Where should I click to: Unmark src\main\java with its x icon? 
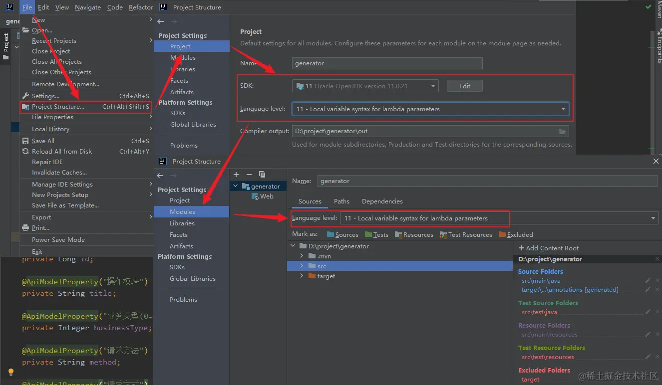pyautogui.click(x=657, y=281)
